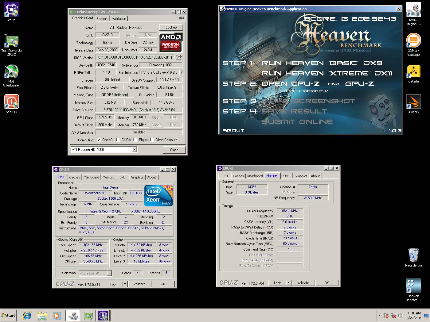The height and width of the screenshot is (322, 430).
Task: Open Internet Explorer from the taskbar
Action: pos(27,315)
